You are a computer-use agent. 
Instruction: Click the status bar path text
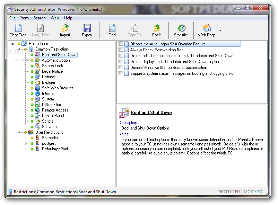[65, 192]
